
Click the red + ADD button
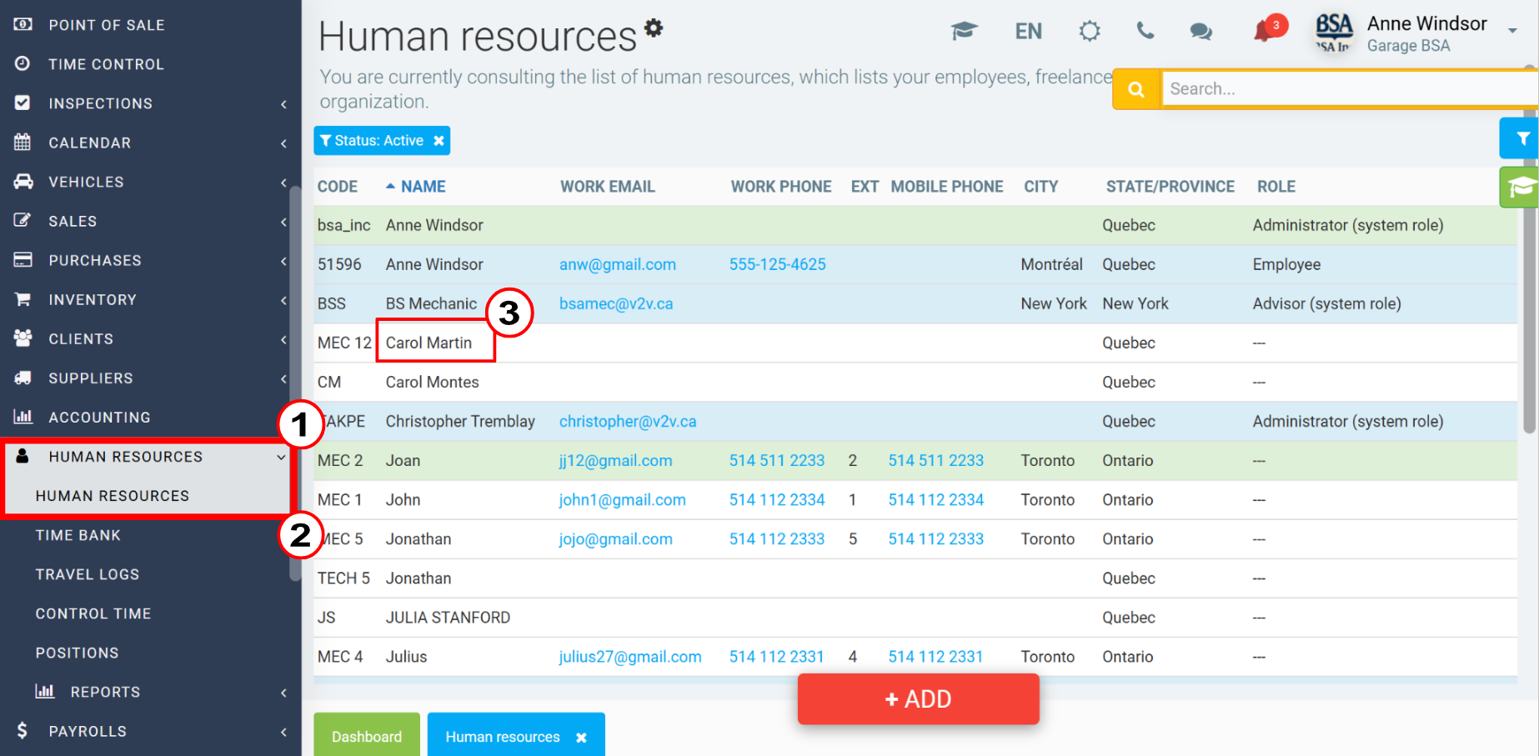click(x=918, y=698)
